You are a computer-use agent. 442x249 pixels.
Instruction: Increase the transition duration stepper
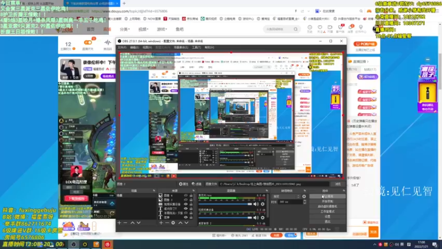[x=305, y=201]
